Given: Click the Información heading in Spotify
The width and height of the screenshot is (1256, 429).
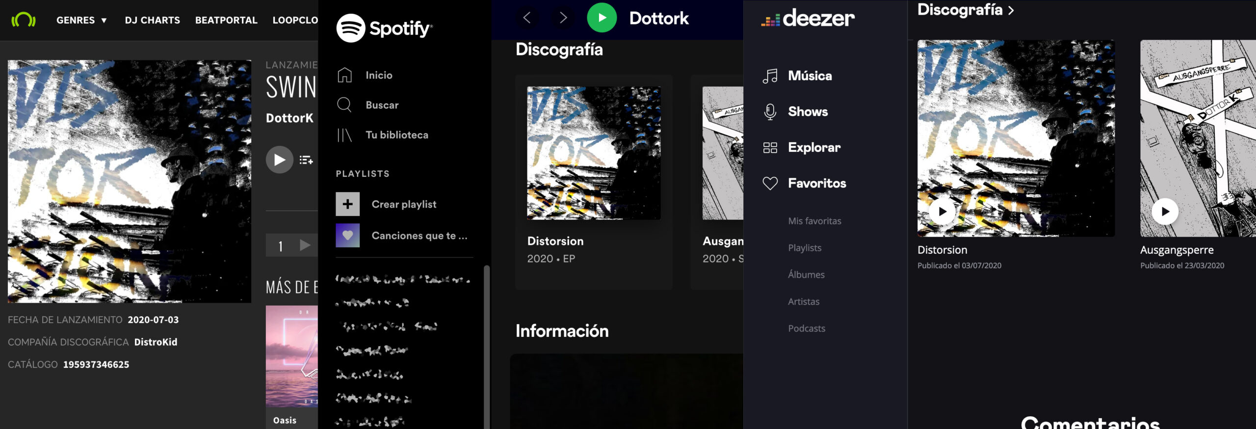Looking at the screenshot, I should 562,331.
